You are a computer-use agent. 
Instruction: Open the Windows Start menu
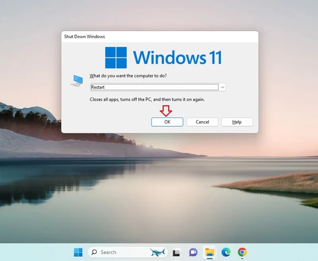point(78,252)
